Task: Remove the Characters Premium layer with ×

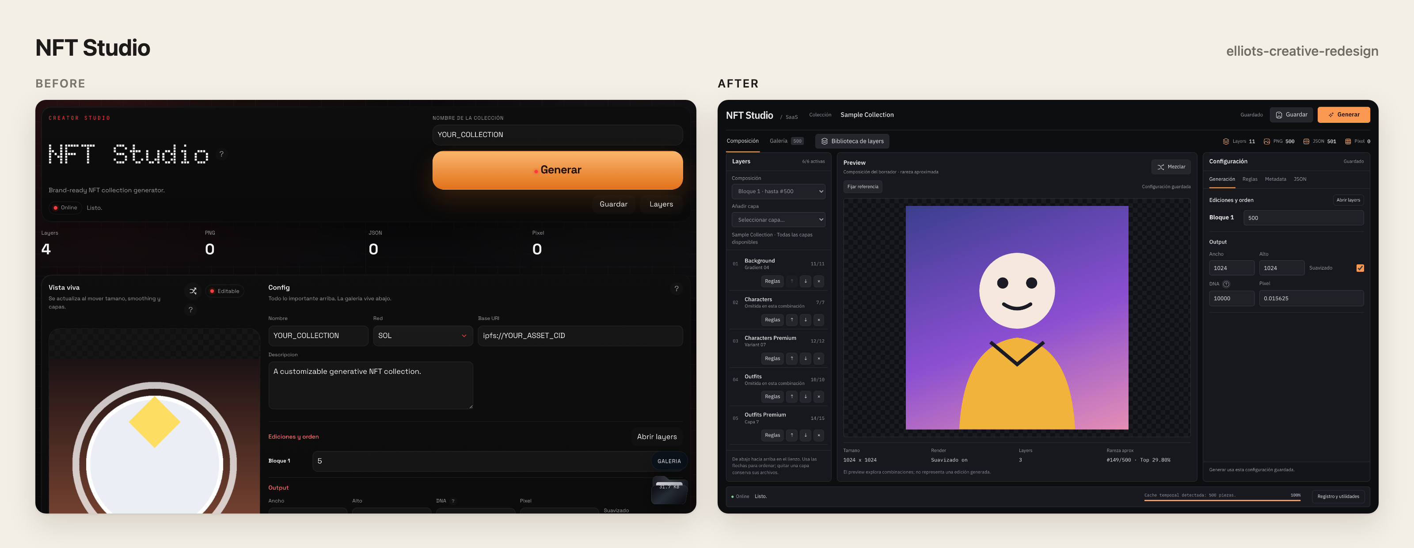Action: point(818,358)
